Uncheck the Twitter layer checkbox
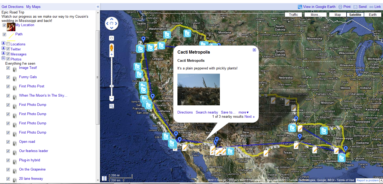The width and height of the screenshot is (383, 184). pos(8,49)
